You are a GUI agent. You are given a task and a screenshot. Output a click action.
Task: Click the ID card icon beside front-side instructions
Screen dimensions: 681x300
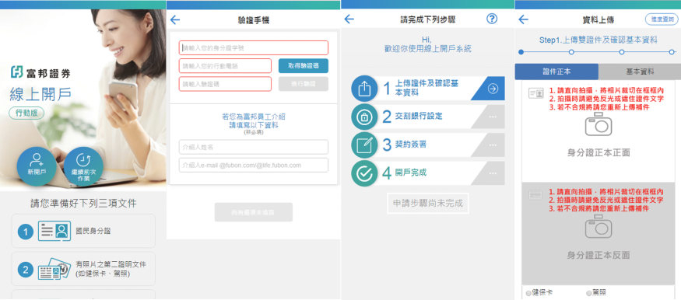click(535, 93)
